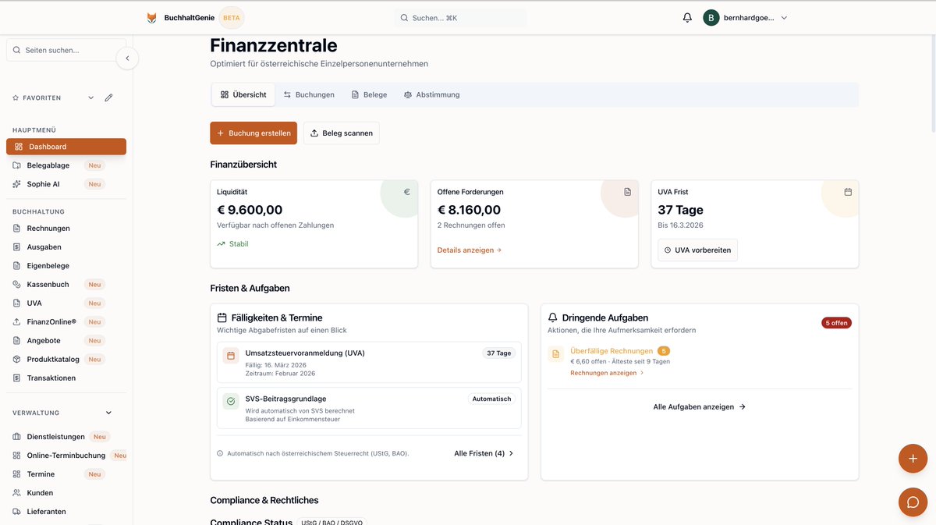Open the floating plus action button
The height and width of the screenshot is (525, 936).
tap(913, 458)
